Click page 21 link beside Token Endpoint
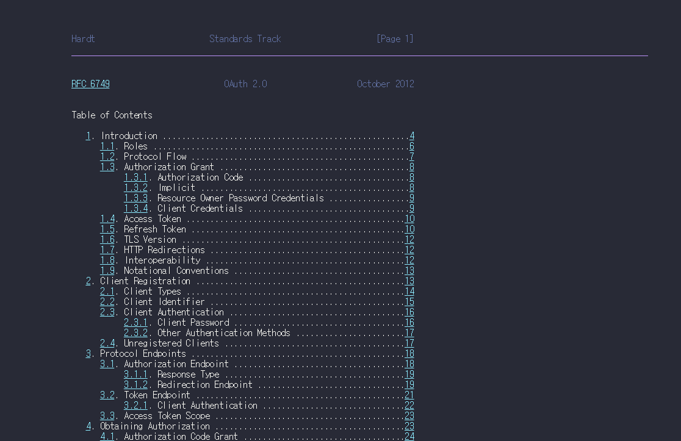The image size is (681, 441). tap(409, 395)
